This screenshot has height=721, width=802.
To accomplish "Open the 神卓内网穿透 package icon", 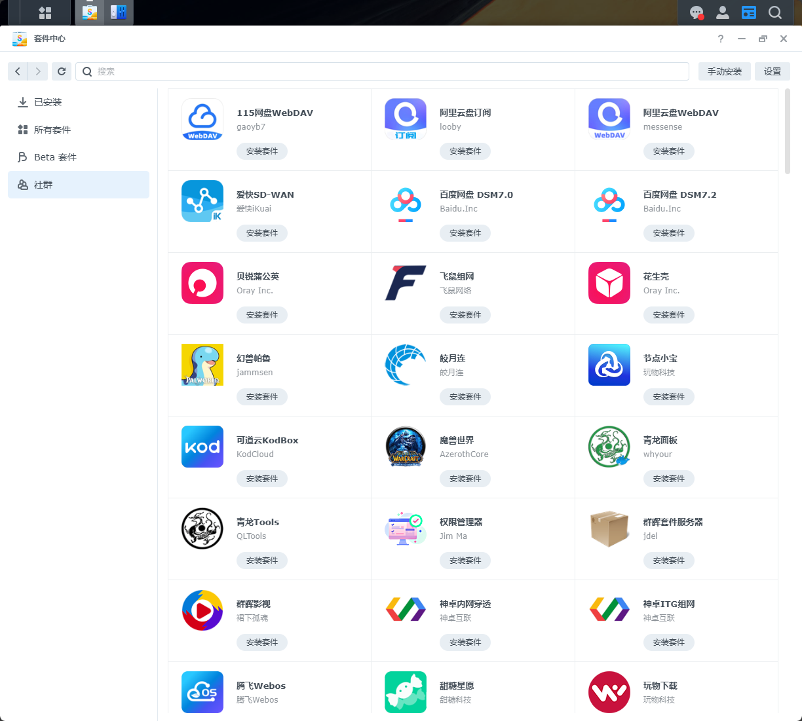I will pyautogui.click(x=406, y=610).
